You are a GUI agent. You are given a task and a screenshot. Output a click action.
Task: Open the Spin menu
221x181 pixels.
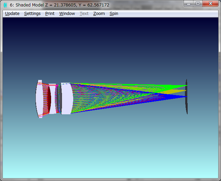tap(114, 14)
